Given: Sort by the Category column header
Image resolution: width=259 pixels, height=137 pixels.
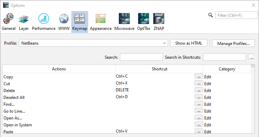Looking at the screenshot, I should pyautogui.click(x=227, y=69).
